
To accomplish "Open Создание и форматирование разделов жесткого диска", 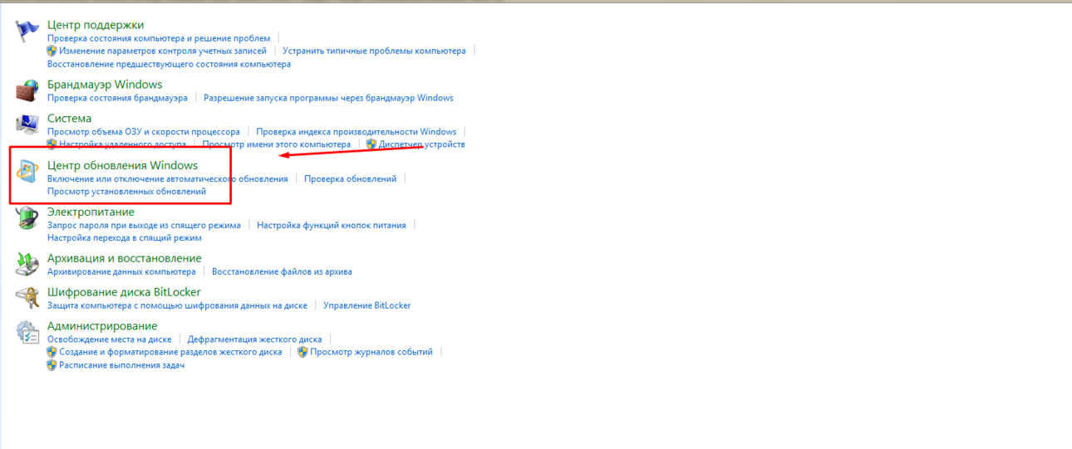I will [170, 352].
